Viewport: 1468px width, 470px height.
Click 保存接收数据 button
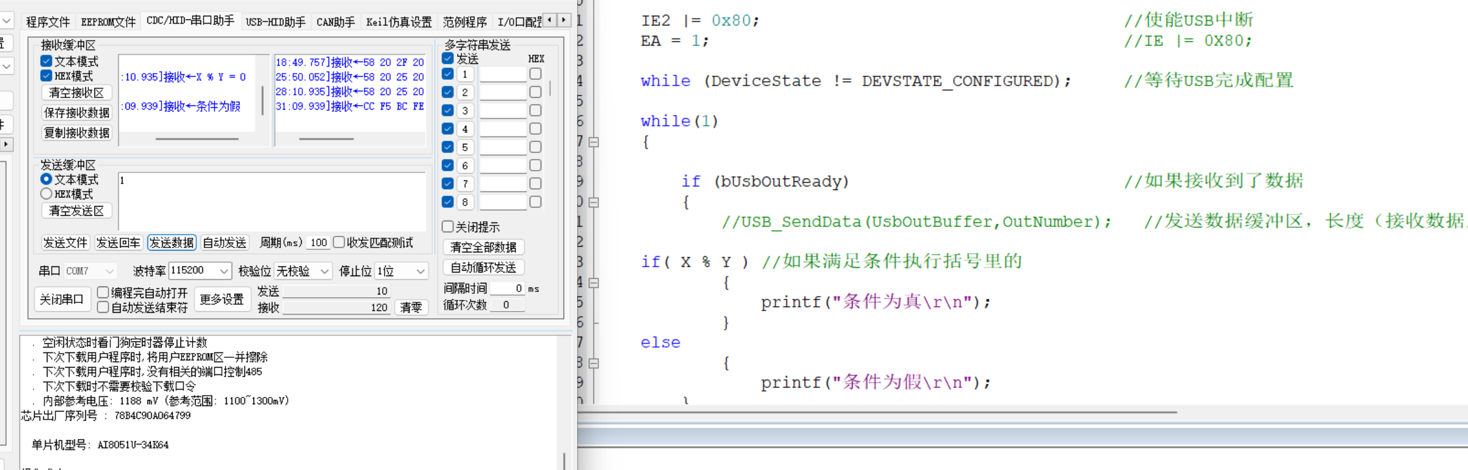click(77, 113)
